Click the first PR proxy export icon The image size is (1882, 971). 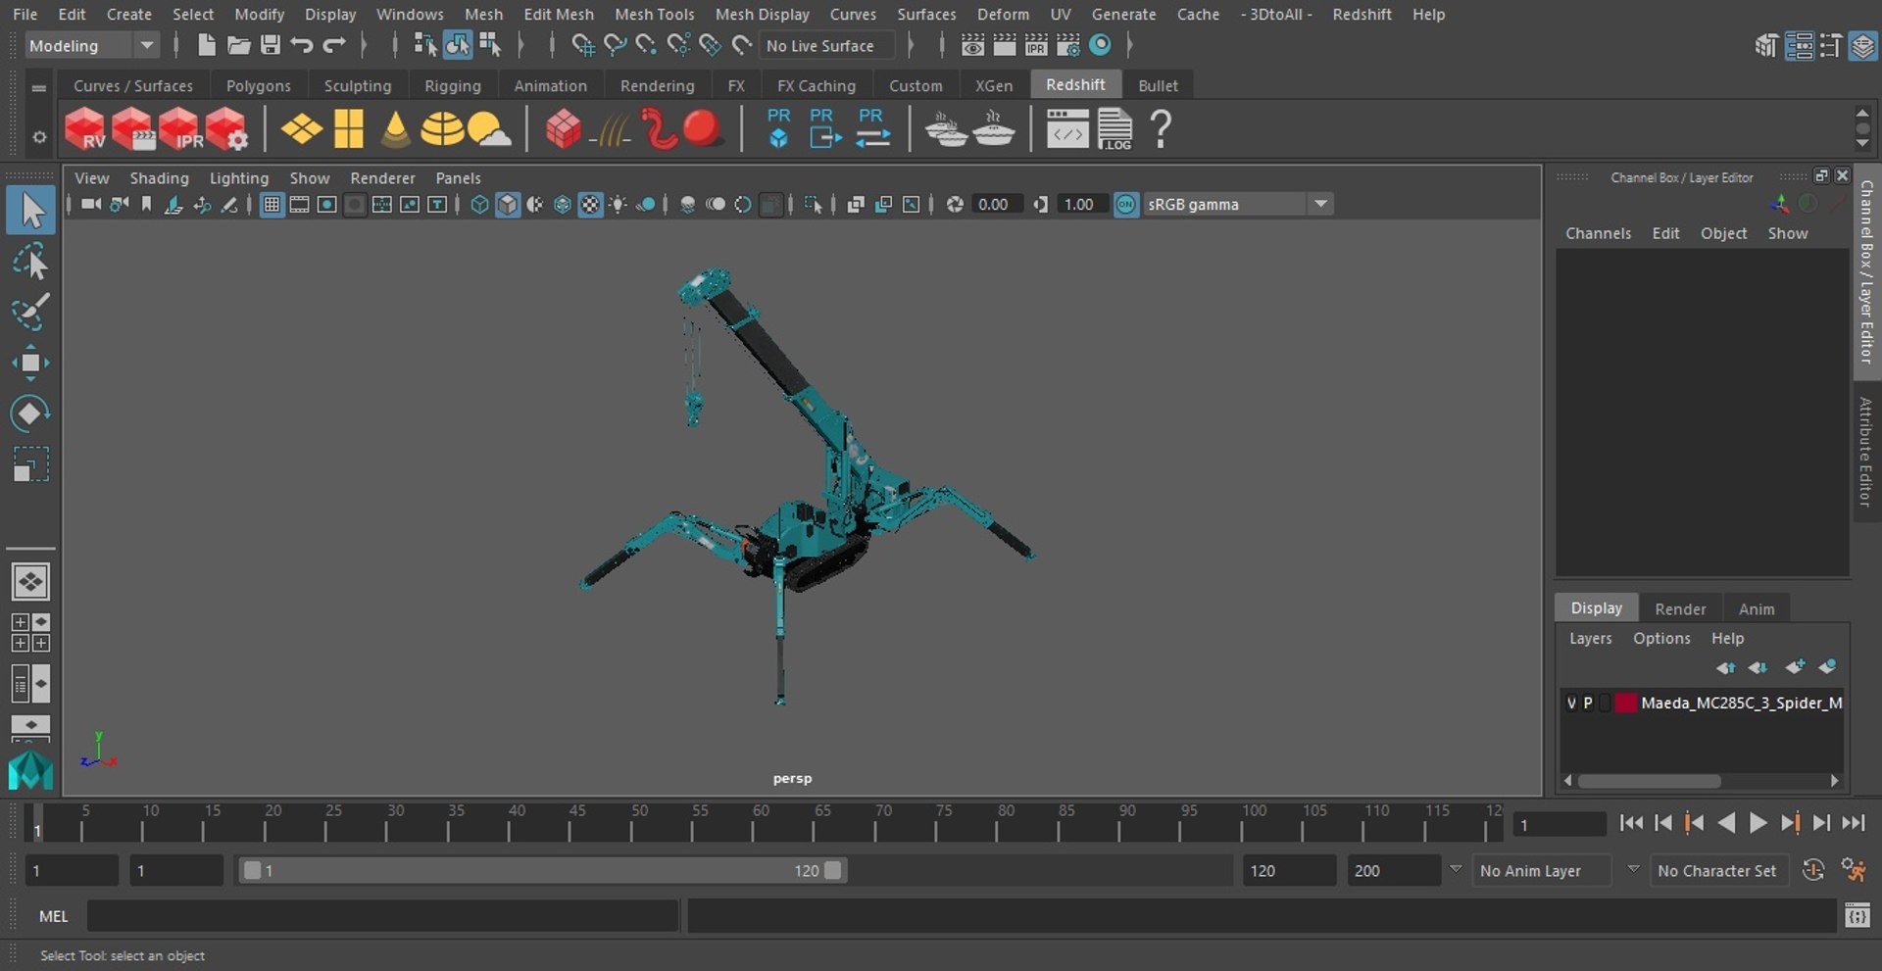click(778, 129)
